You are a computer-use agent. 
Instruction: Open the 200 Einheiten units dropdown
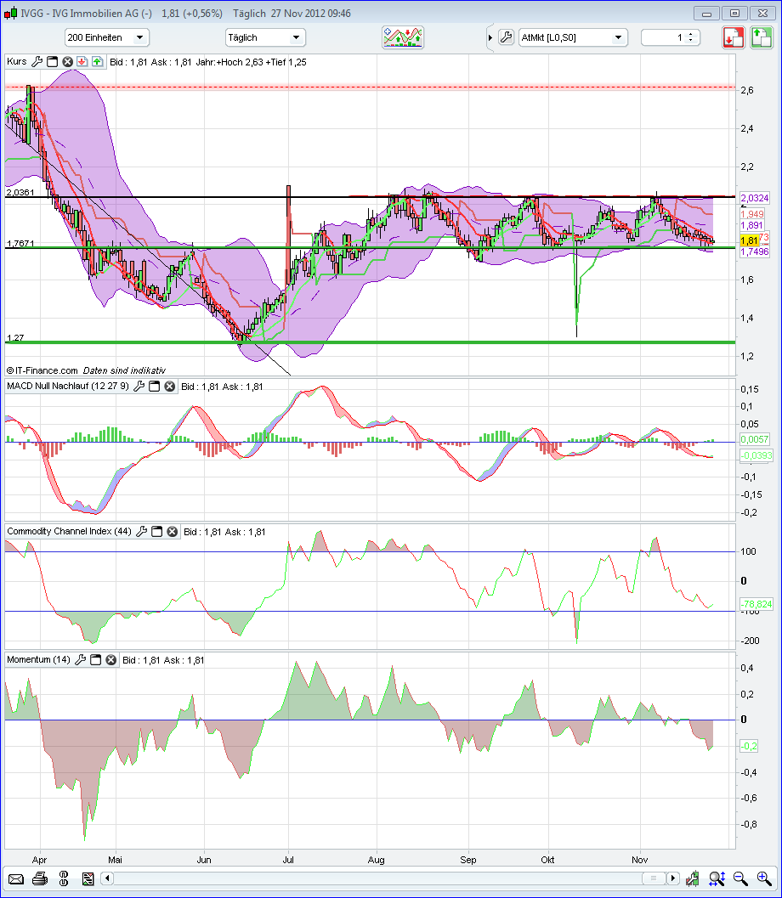[107, 37]
